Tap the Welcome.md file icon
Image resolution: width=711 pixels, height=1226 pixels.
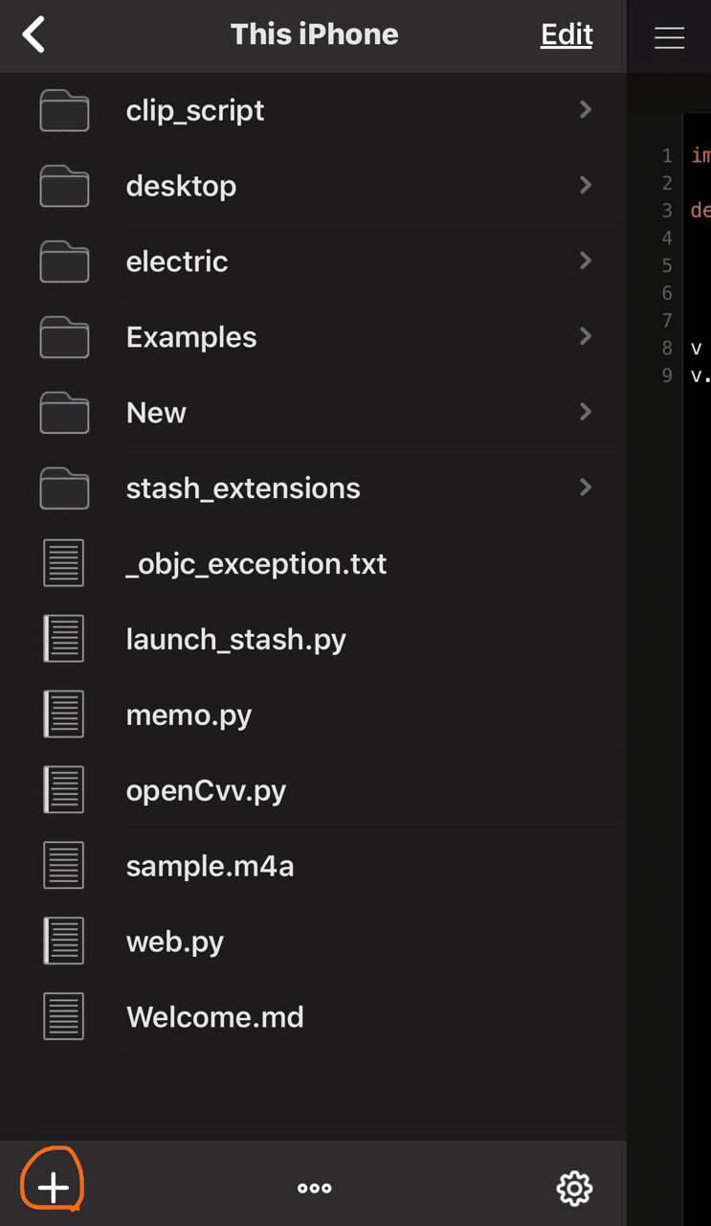click(63, 1016)
